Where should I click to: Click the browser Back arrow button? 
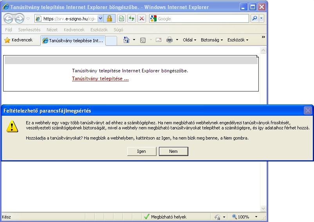point(8,19)
